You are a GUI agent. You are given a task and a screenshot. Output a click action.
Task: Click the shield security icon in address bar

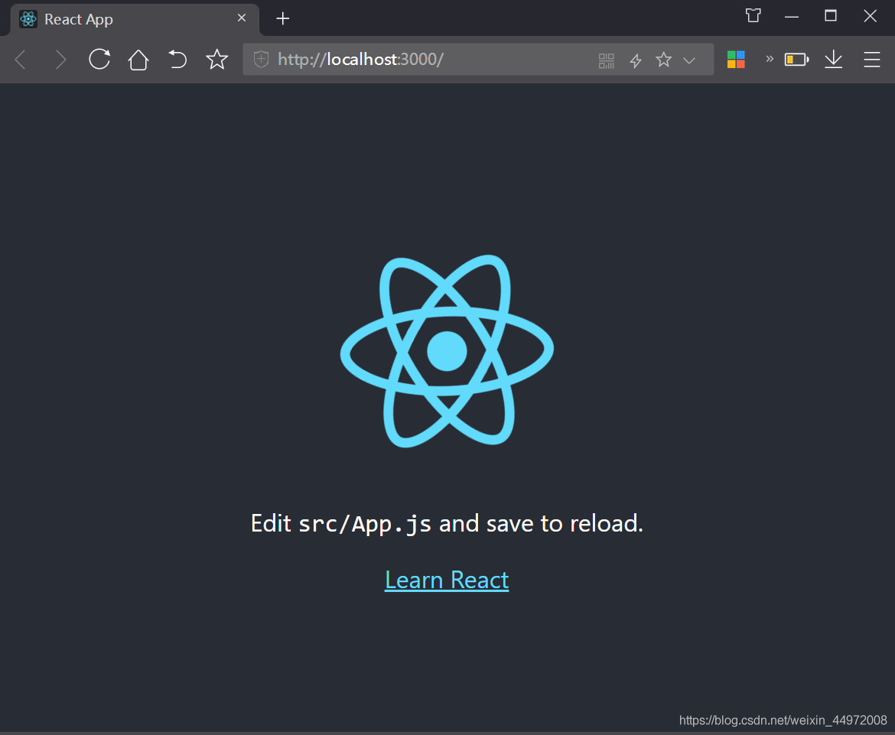(x=261, y=59)
